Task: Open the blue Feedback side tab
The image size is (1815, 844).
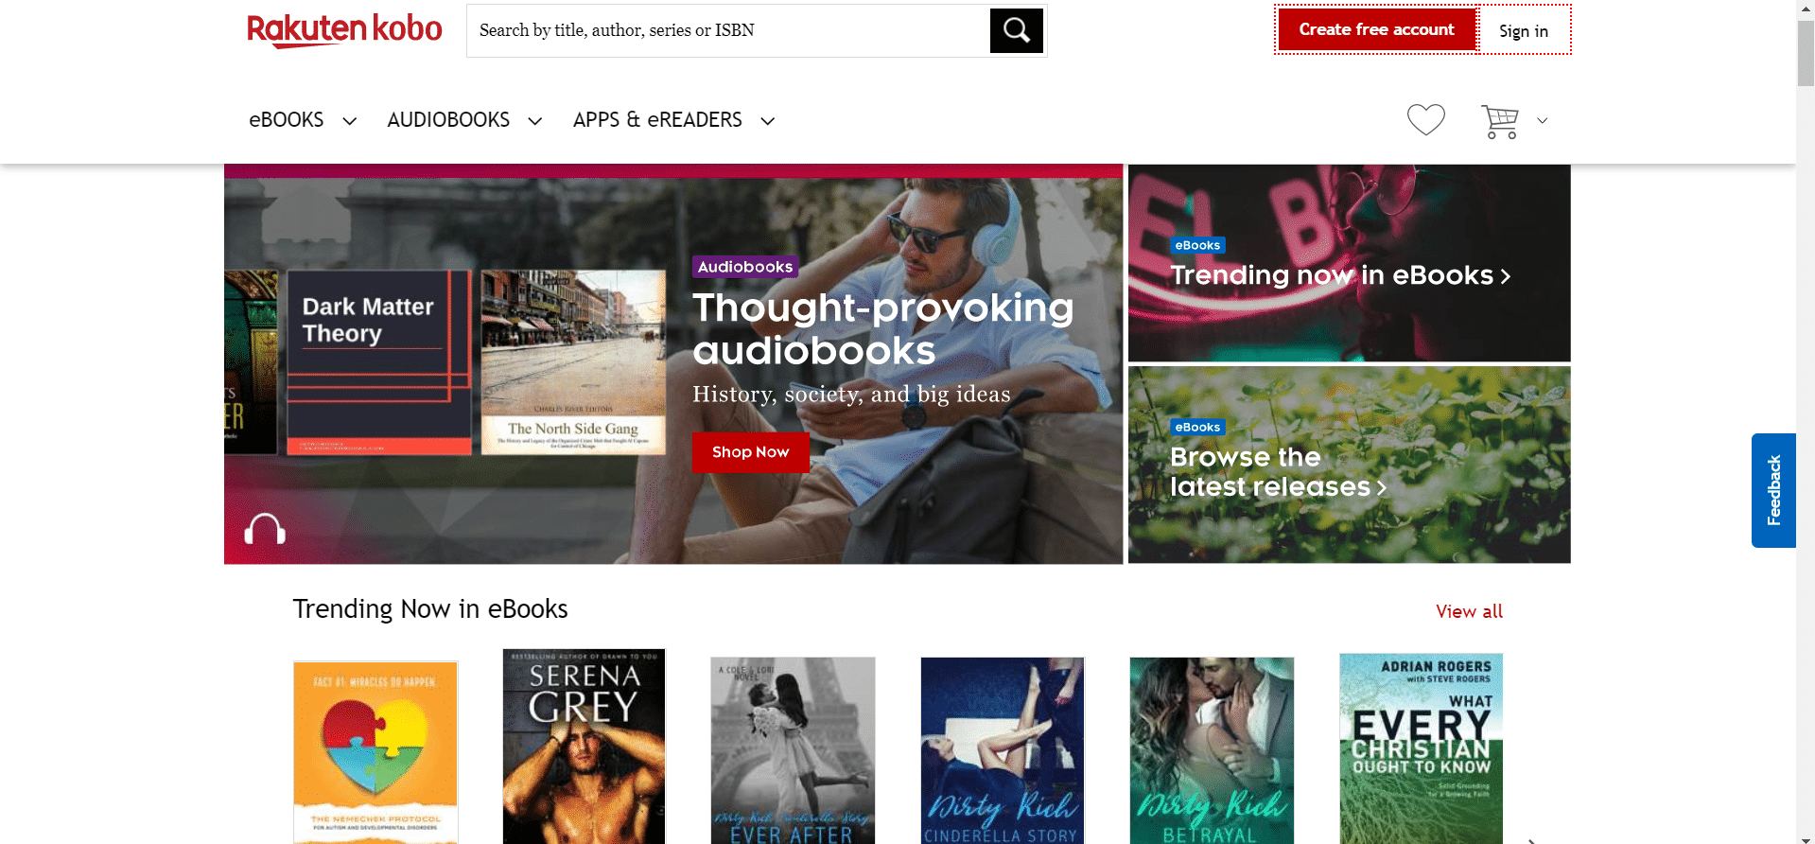Action: 1773,490
